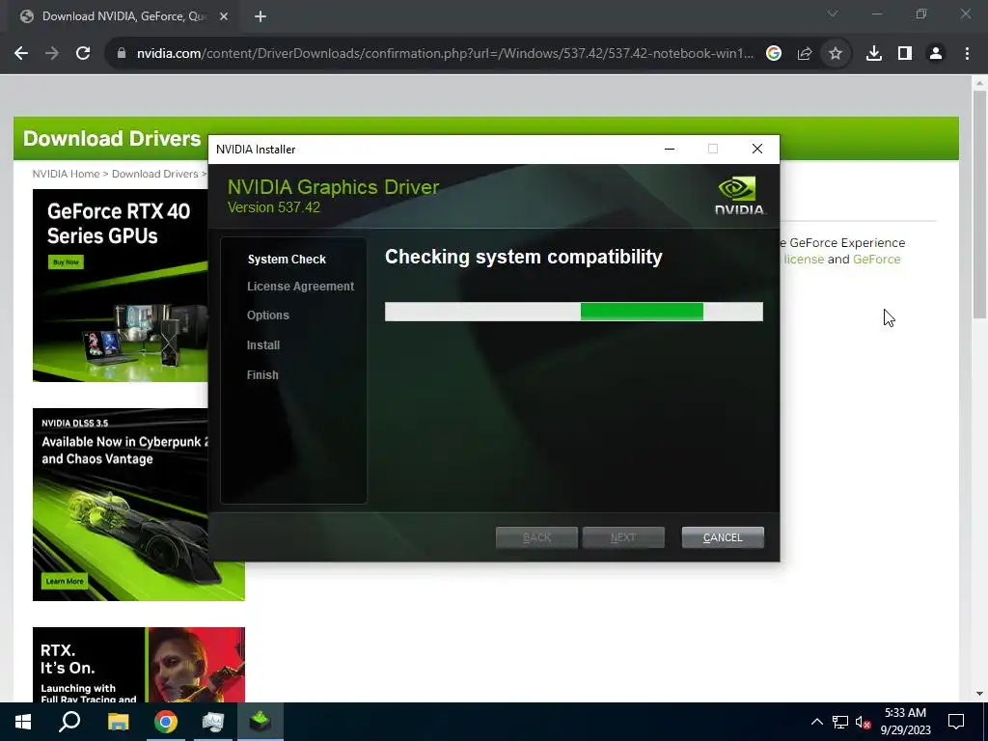Click the monitor app taskbar icon
The height and width of the screenshot is (741, 988).
point(213,722)
